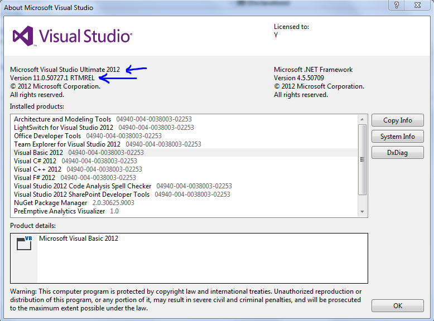
Task: Click the Visual Basic VB product icon
Action: (x=24, y=243)
